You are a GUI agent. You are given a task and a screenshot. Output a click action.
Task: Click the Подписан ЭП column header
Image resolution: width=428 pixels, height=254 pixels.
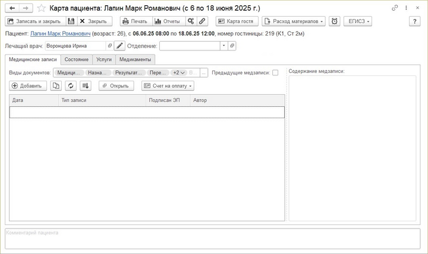[x=168, y=100]
